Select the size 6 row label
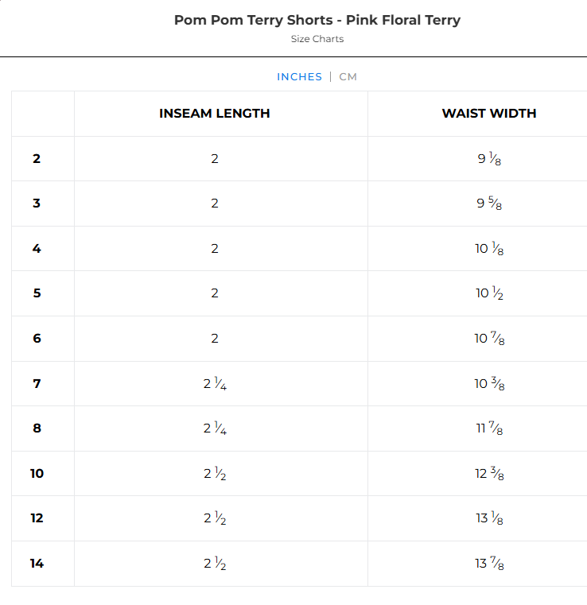Viewport: 587px width, 605px height. click(37, 339)
